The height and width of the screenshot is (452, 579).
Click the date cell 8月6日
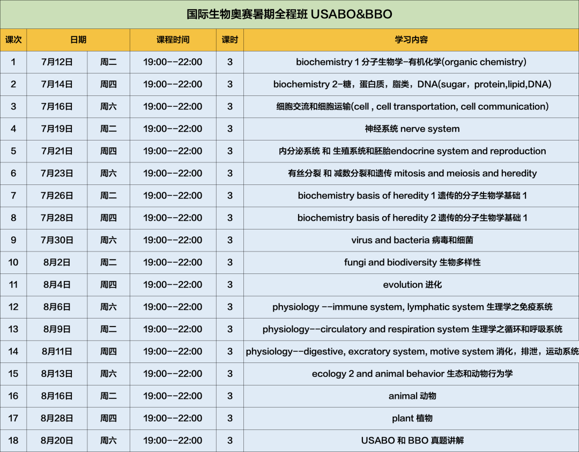[57, 307]
